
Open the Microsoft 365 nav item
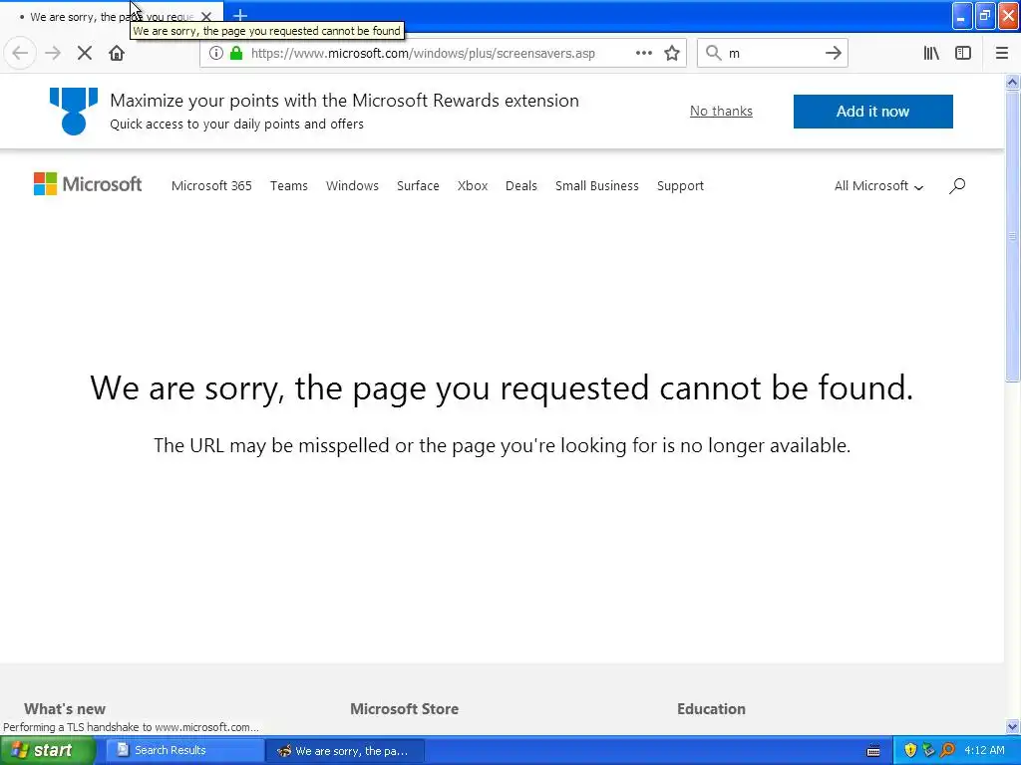(211, 186)
